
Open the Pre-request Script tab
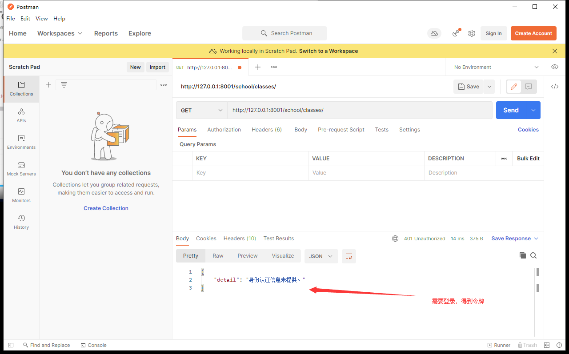(x=341, y=130)
